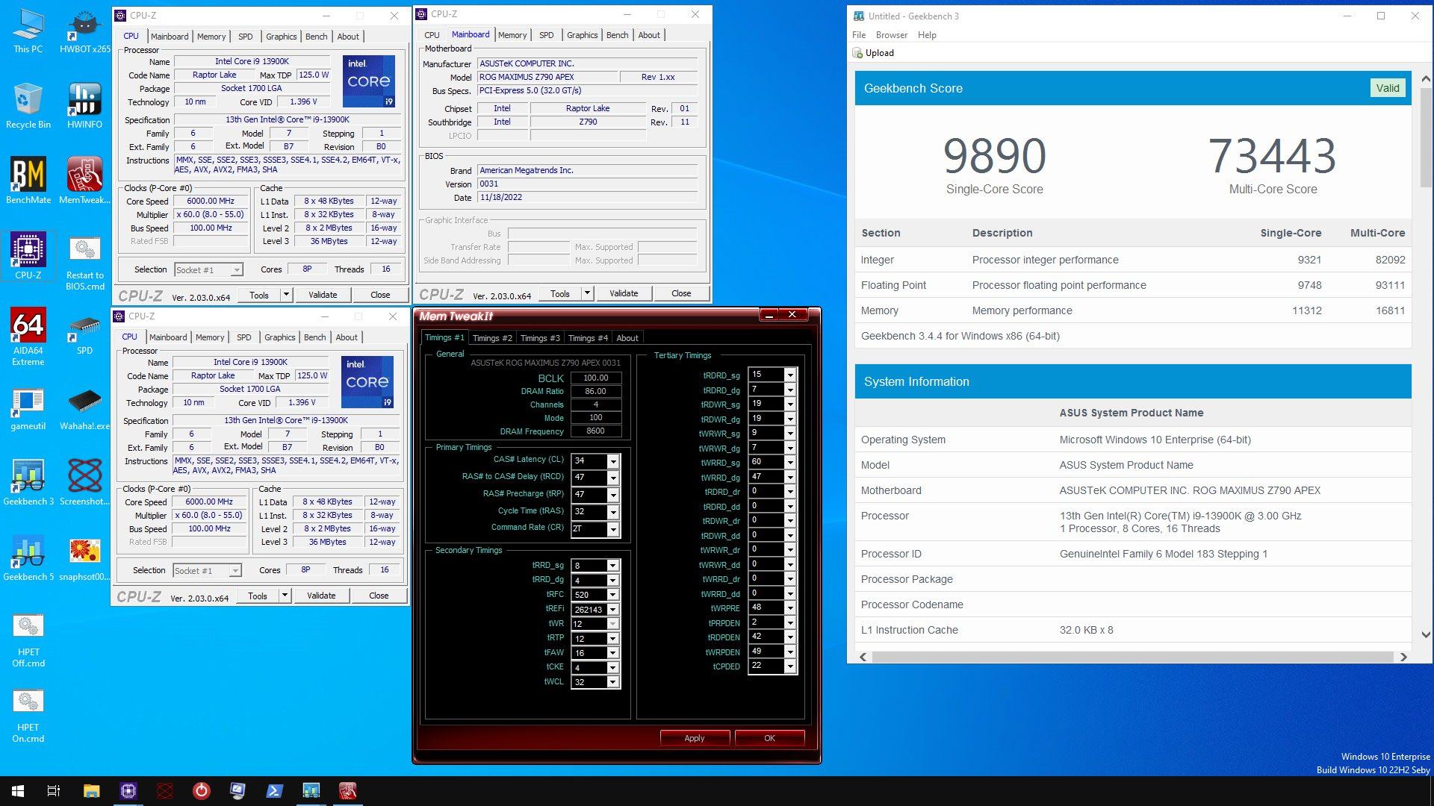Open the Browser menu in Geekbench
This screenshot has height=806, width=1434.
(892, 35)
